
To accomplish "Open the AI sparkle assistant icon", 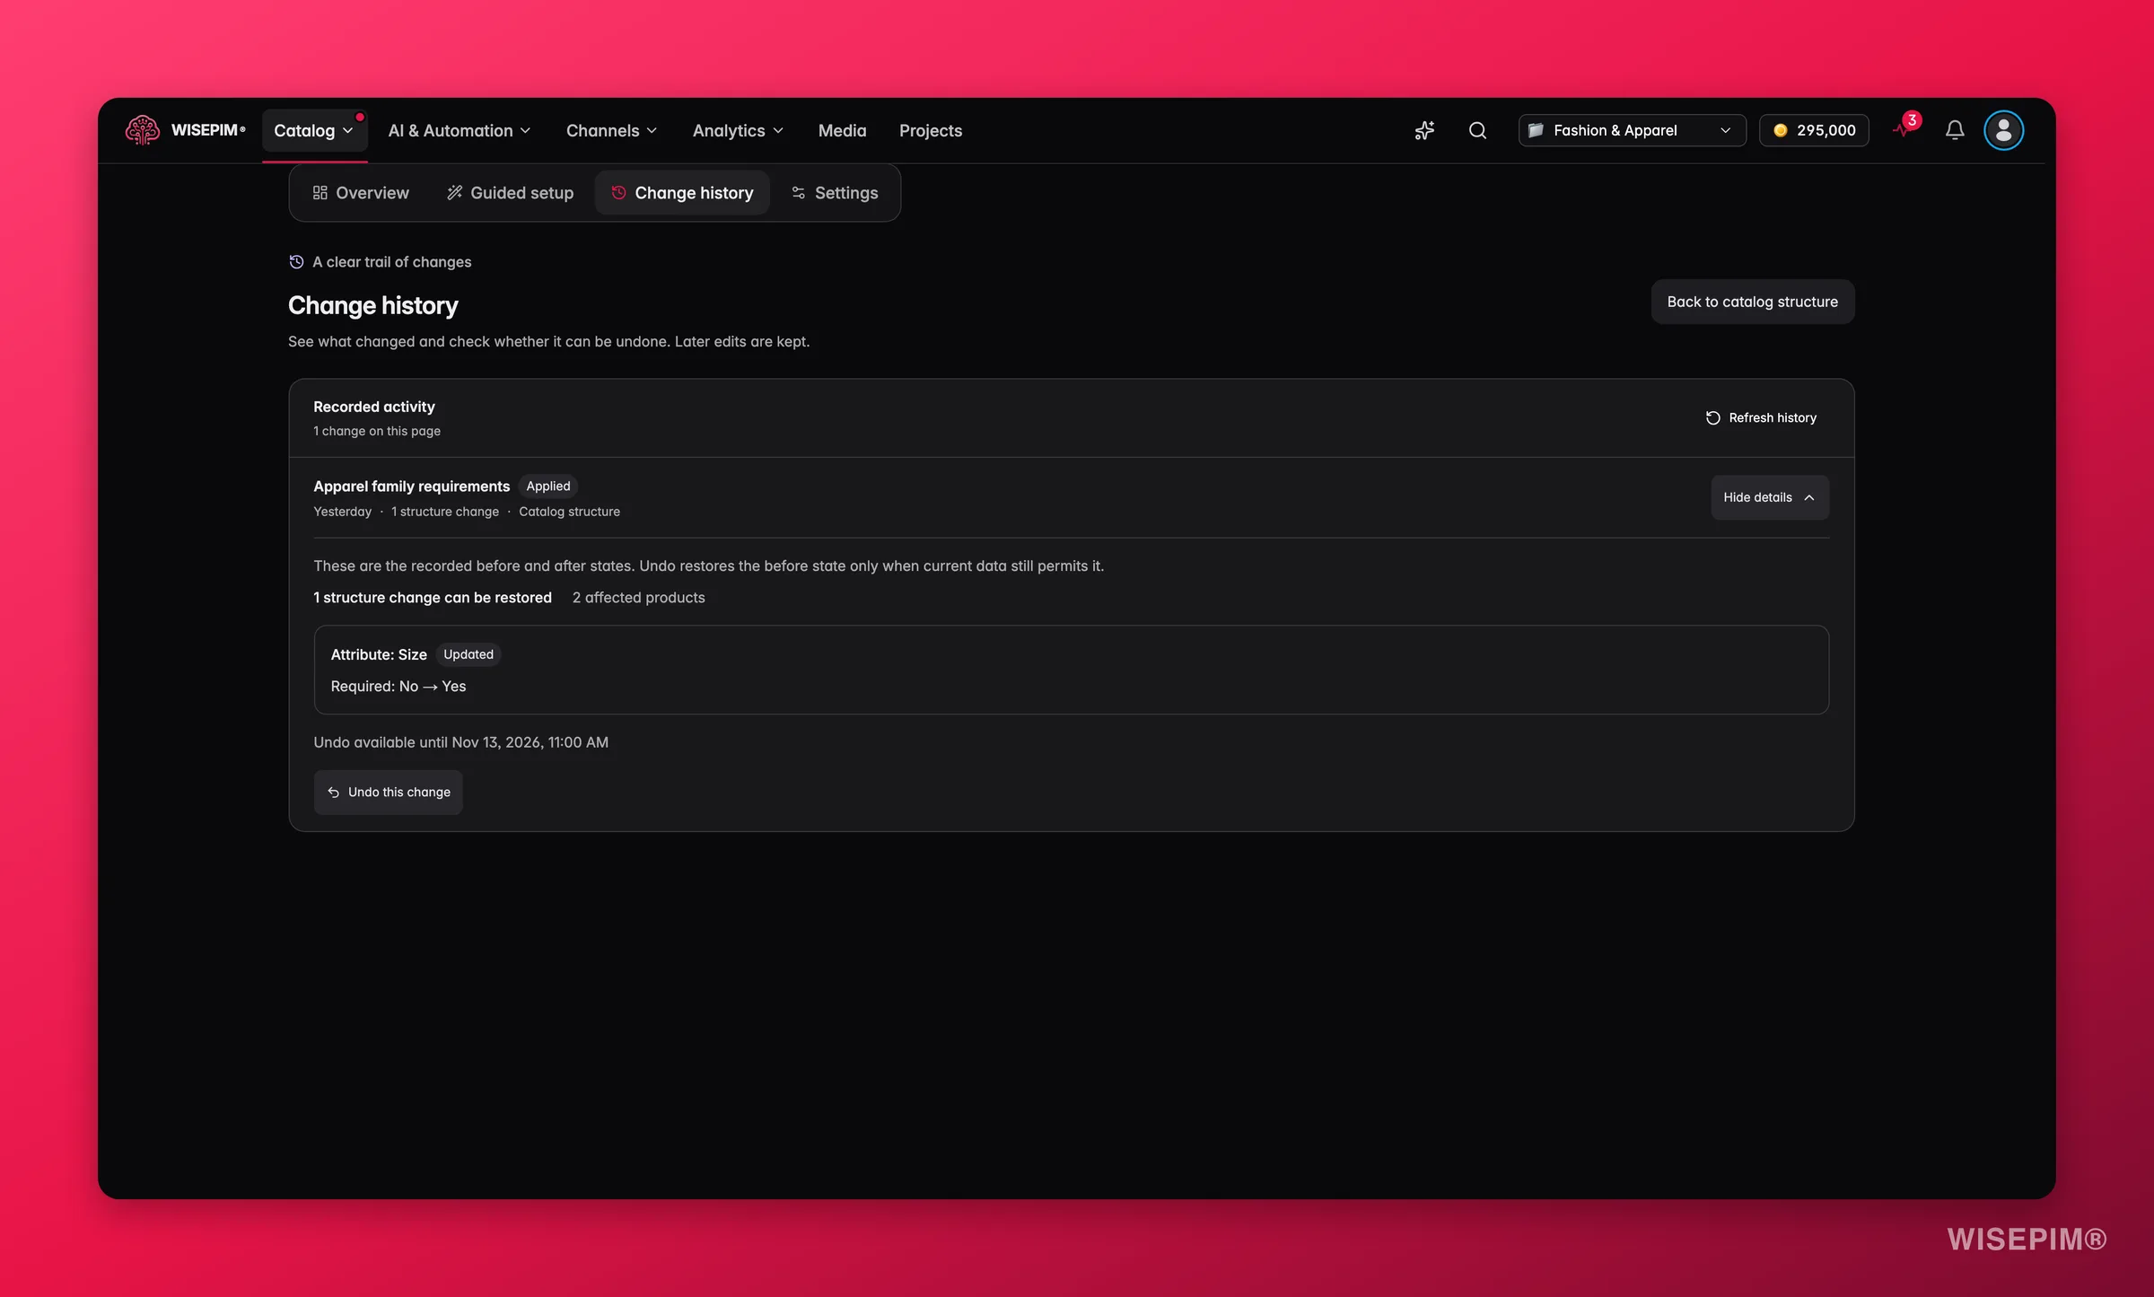I will [1424, 130].
